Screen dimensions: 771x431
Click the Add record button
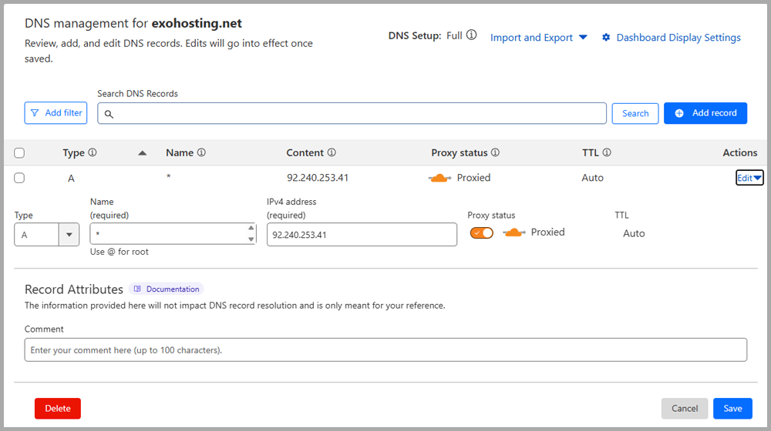[x=705, y=113]
